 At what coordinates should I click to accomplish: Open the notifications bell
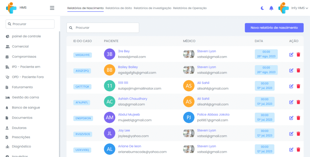pos(272,8)
